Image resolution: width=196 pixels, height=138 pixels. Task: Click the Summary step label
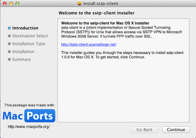tap(21, 60)
